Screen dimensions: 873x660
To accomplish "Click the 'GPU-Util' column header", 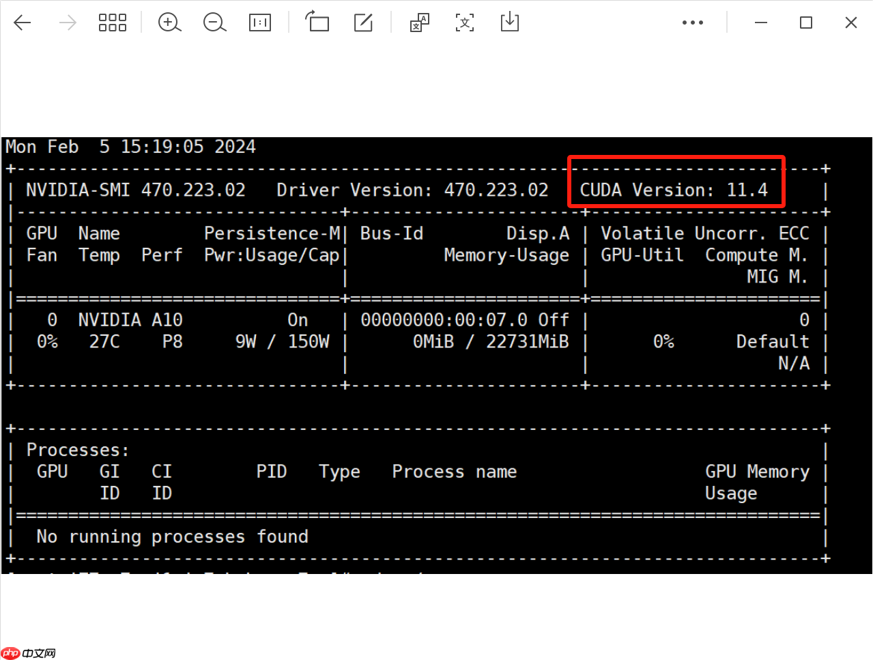I will 642,255.
